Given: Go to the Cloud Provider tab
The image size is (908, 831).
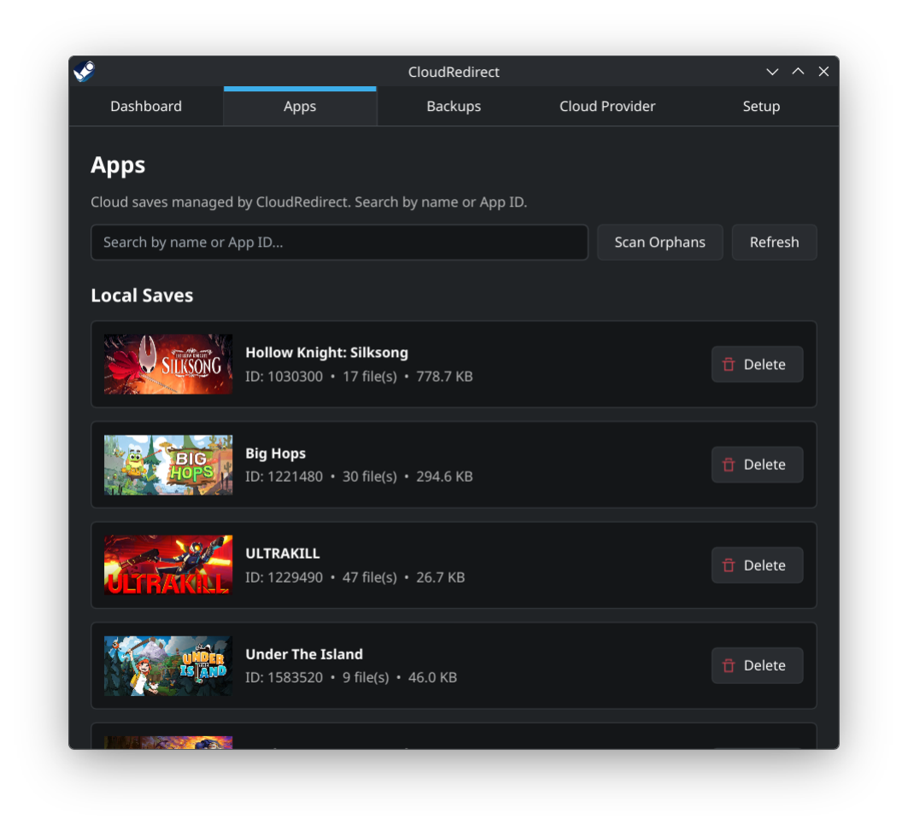Looking at the screenshot, I should [607, 107].
